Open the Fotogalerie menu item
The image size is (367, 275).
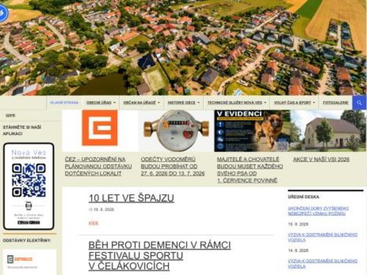coord(335,103)
